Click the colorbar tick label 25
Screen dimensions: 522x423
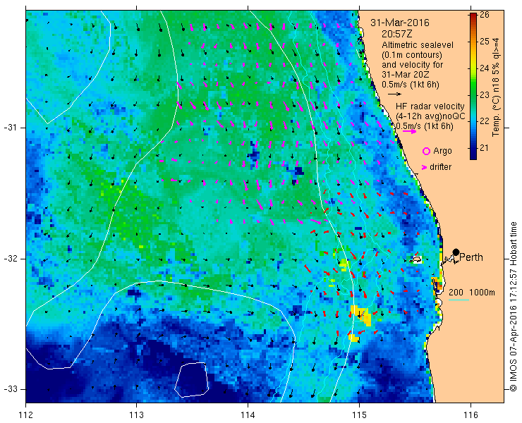tap(485, 42)
